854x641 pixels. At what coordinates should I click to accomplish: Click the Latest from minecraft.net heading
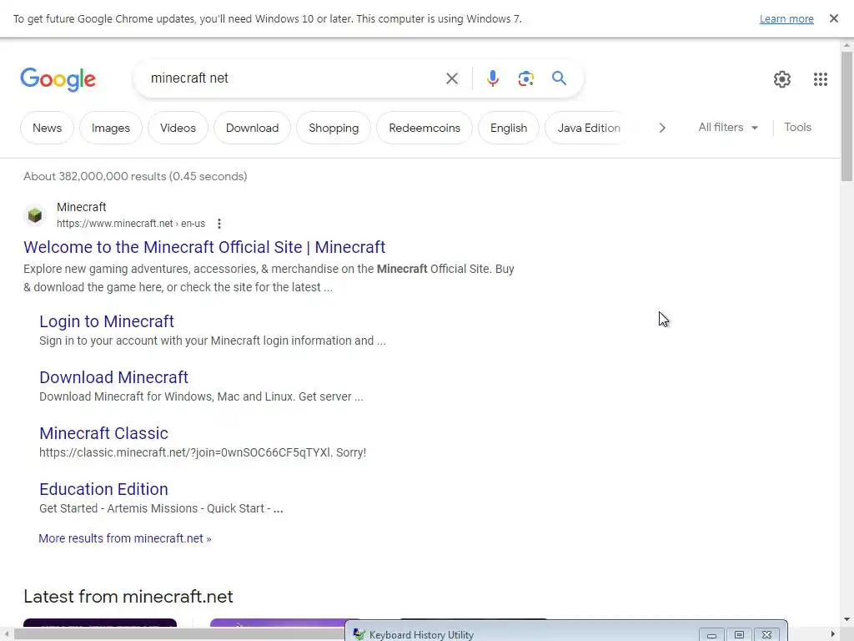coord(128,596)
